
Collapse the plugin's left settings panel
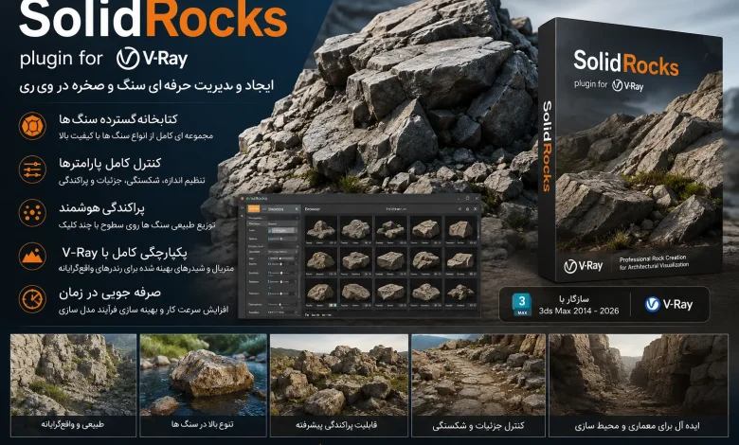(297, 209)
